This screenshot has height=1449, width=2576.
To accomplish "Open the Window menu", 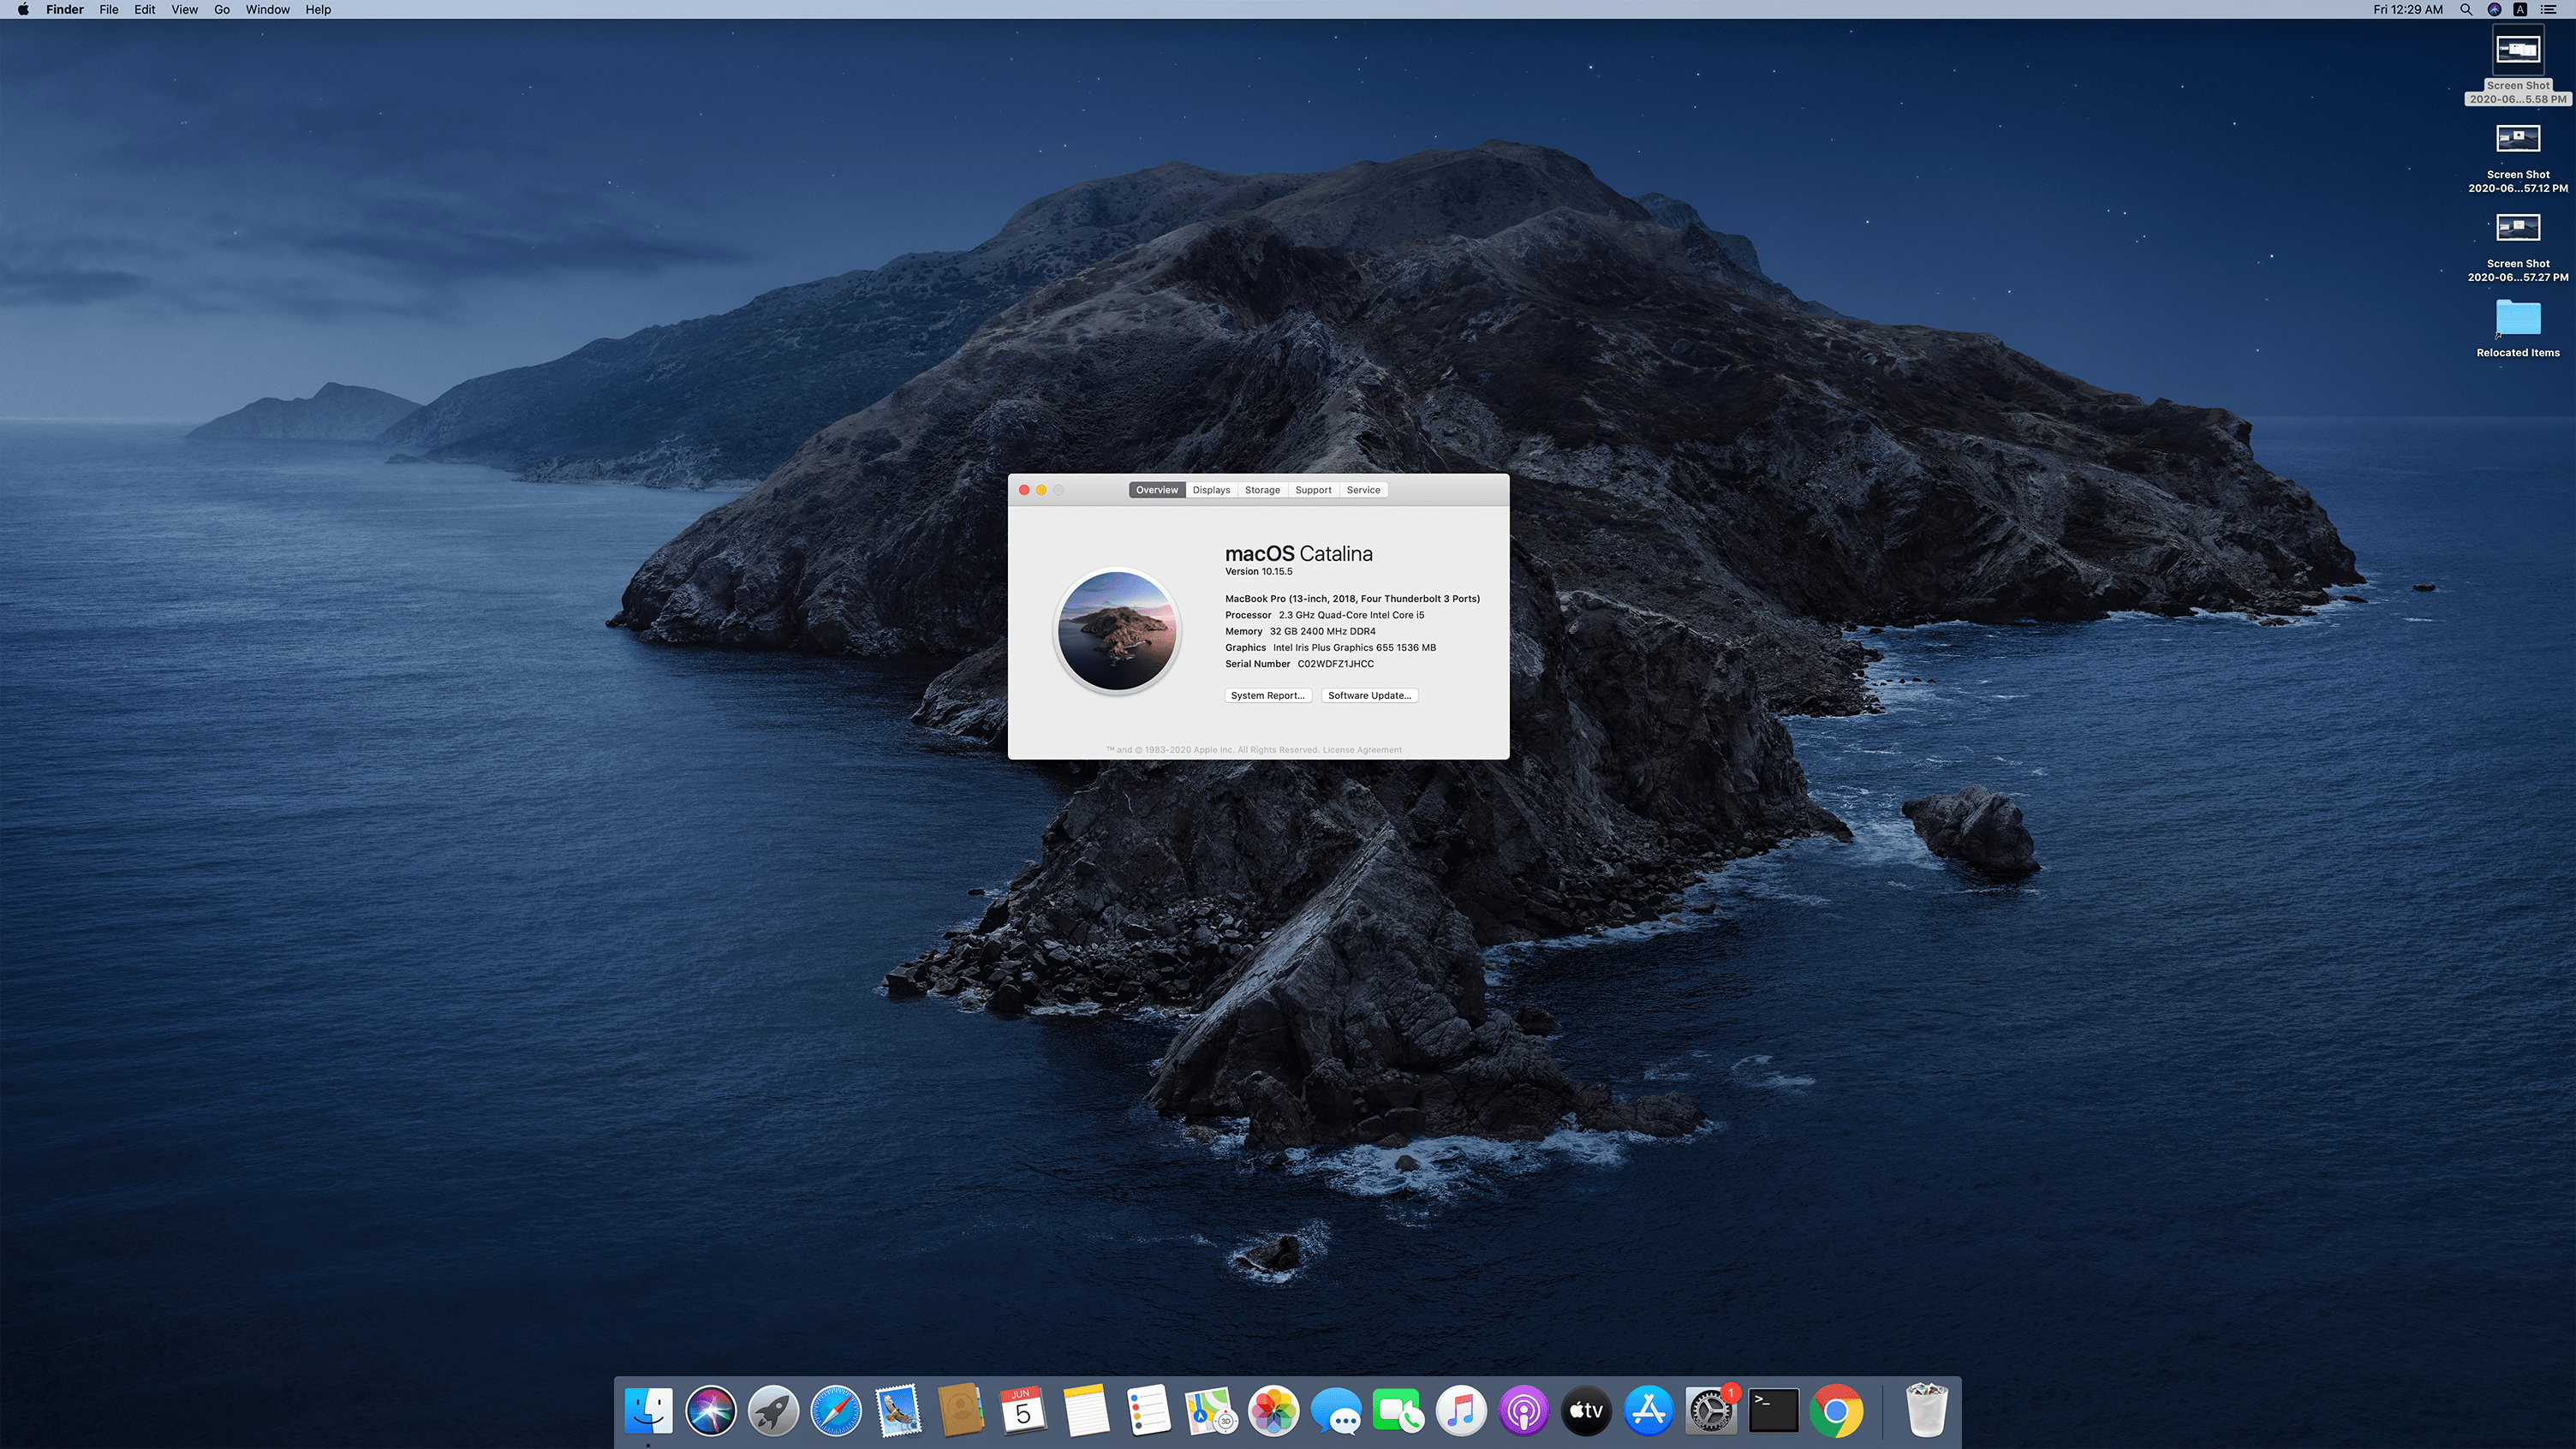I will click(x=267, y=9).
